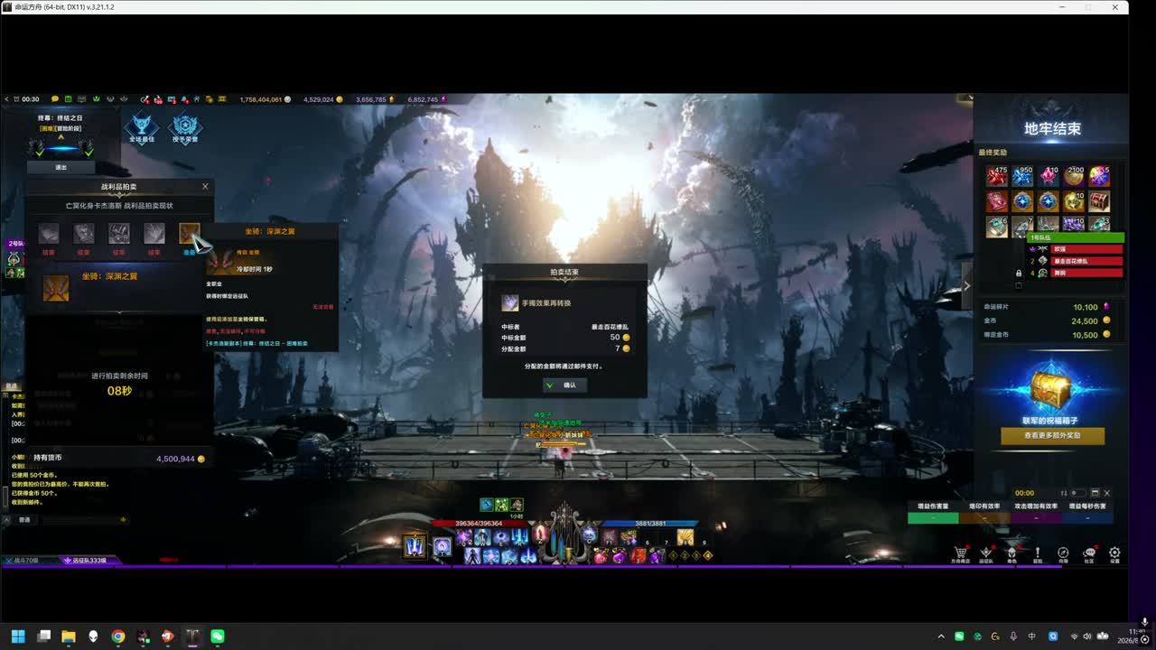Screen dimensions: 1156x650
Task: Collapse the dungeon end panel arrow
Action: (966, 286)
